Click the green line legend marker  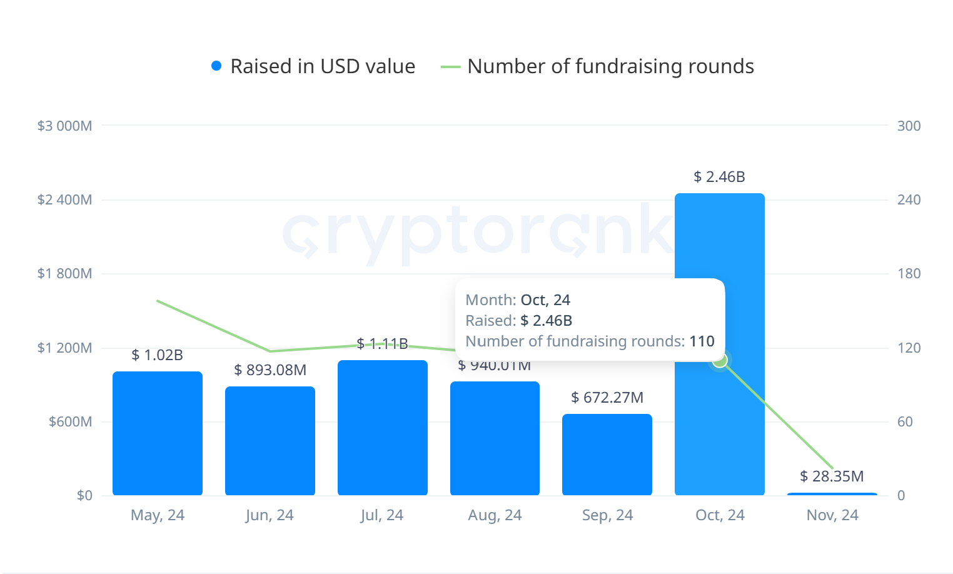pos(450,67)
